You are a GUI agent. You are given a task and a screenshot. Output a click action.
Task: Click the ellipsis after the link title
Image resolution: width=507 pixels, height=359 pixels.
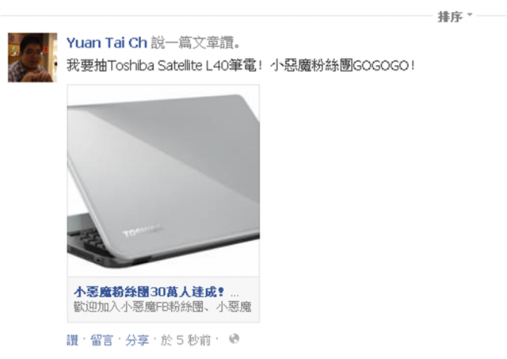[234, 293]
